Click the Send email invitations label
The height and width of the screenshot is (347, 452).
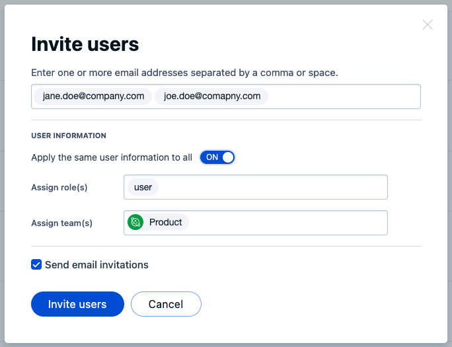96,265
